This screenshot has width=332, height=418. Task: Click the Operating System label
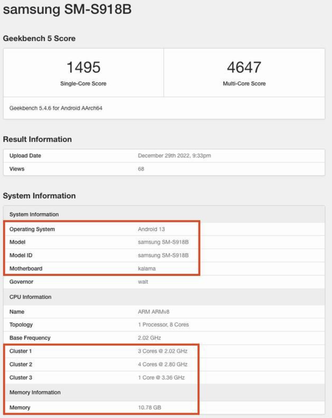coord(32,229)
